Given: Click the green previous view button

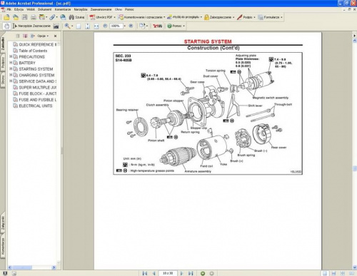Looking at the screenshot, I should click(203, 273).
